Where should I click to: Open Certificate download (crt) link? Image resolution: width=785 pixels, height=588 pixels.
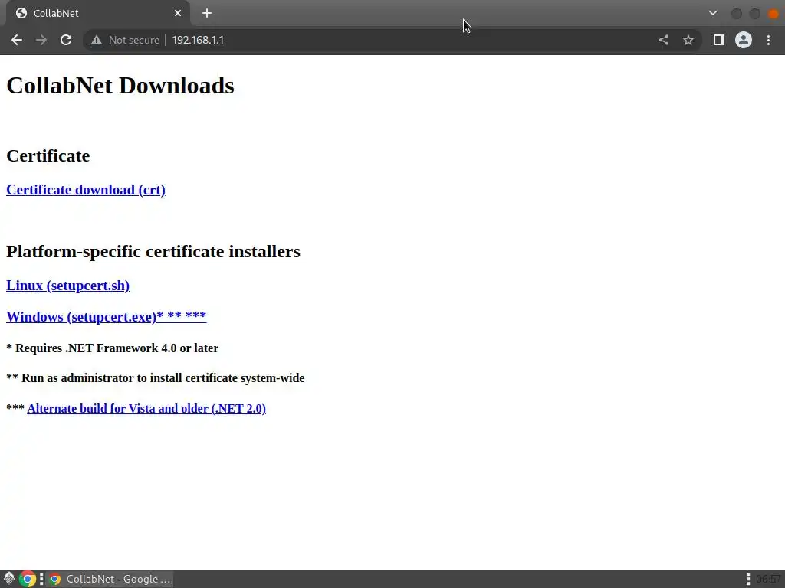[86, 190]
